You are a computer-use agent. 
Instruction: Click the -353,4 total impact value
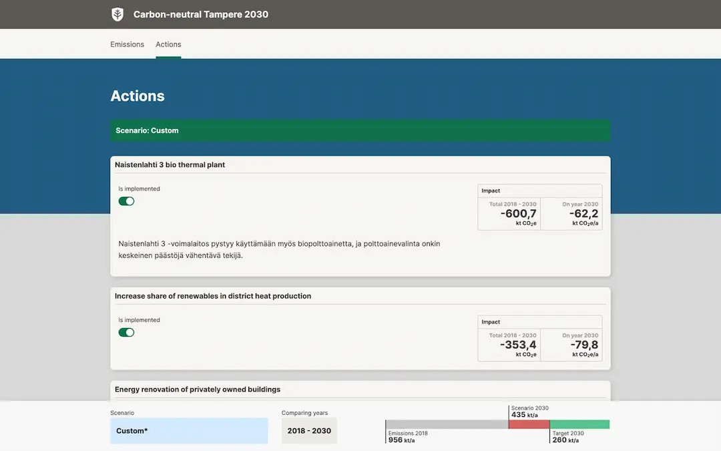click(518, 345)
